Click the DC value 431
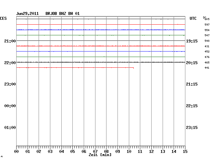The height and width of the screenshot is (160, 211). click(207, 46)
